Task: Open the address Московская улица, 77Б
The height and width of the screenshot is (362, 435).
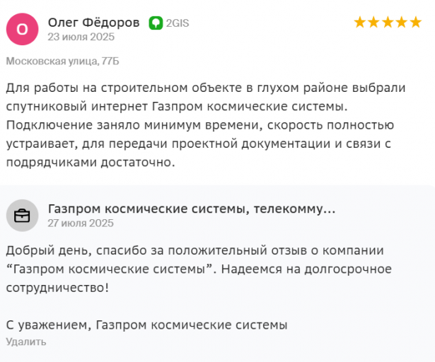Action: 63,61
